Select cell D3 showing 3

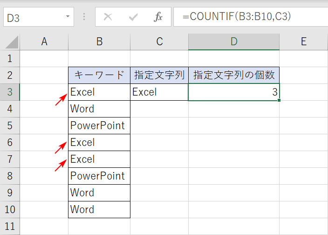point(234,92)
